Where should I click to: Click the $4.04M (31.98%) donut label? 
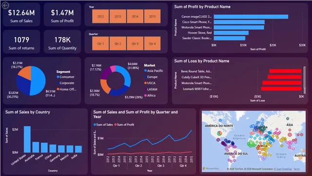133,66
